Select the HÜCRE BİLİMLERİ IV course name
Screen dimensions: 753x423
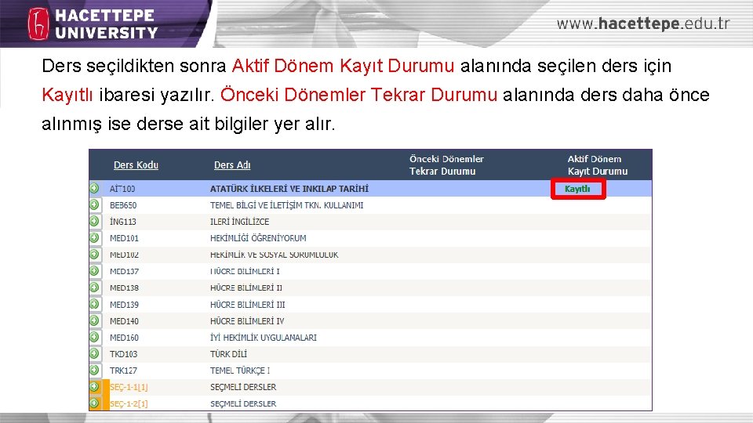[247, 321]
